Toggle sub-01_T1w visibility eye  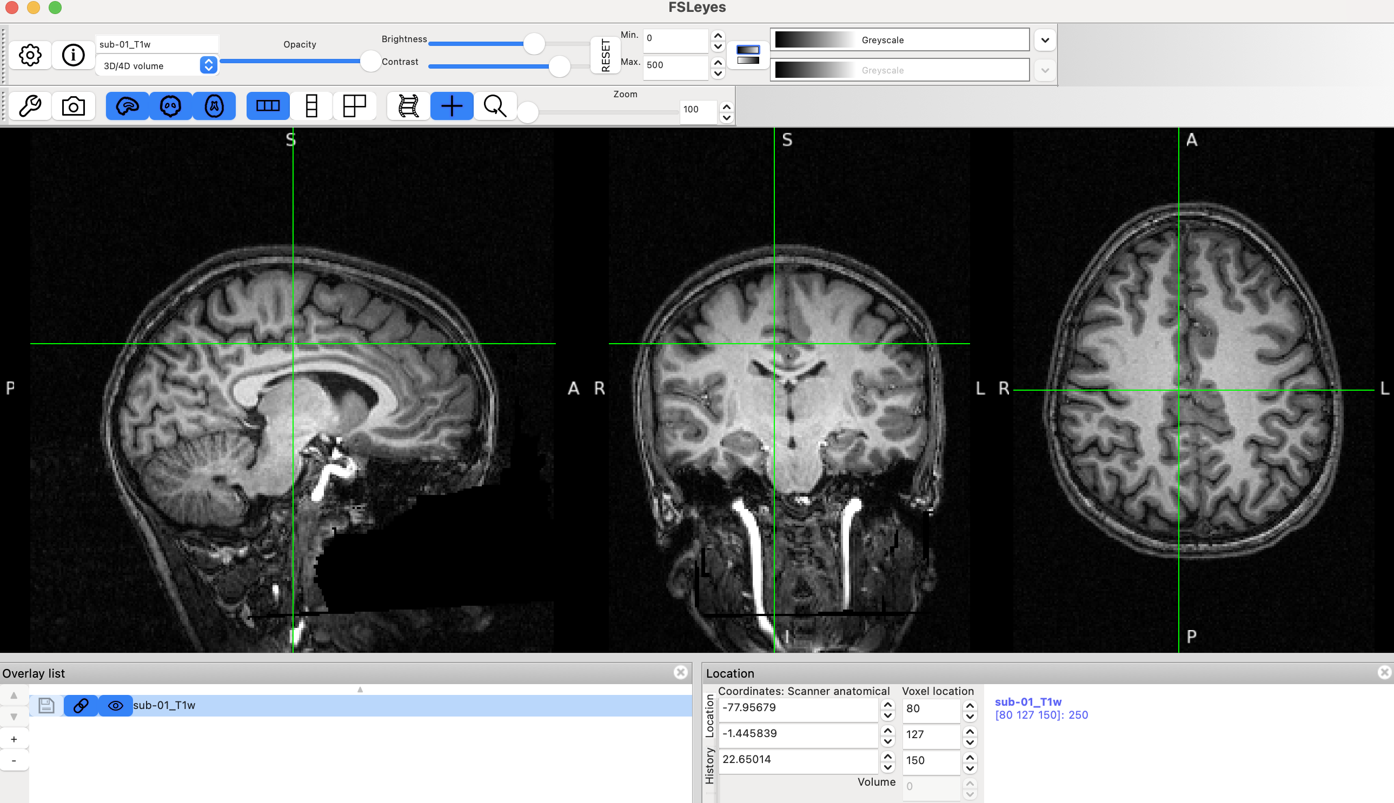(x=115, y=705)
